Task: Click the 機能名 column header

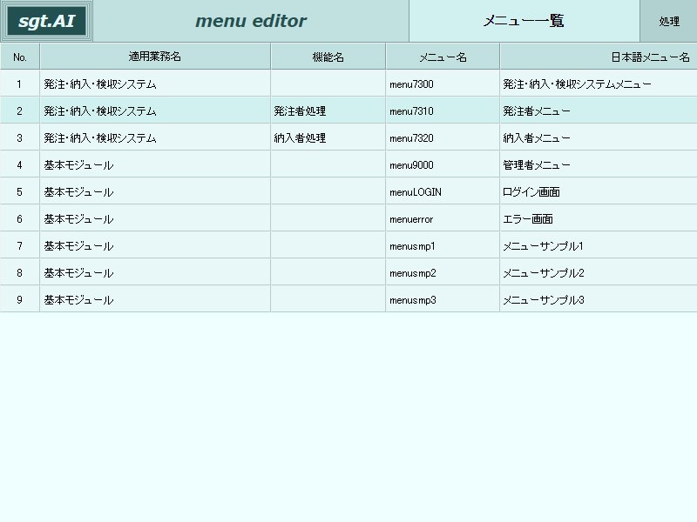Action: [328, 57]
